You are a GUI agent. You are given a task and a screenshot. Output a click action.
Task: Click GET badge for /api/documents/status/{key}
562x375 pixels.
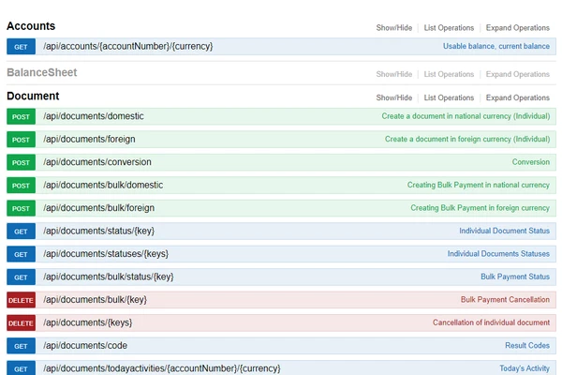pyautogui.click(x=21, y=232)
